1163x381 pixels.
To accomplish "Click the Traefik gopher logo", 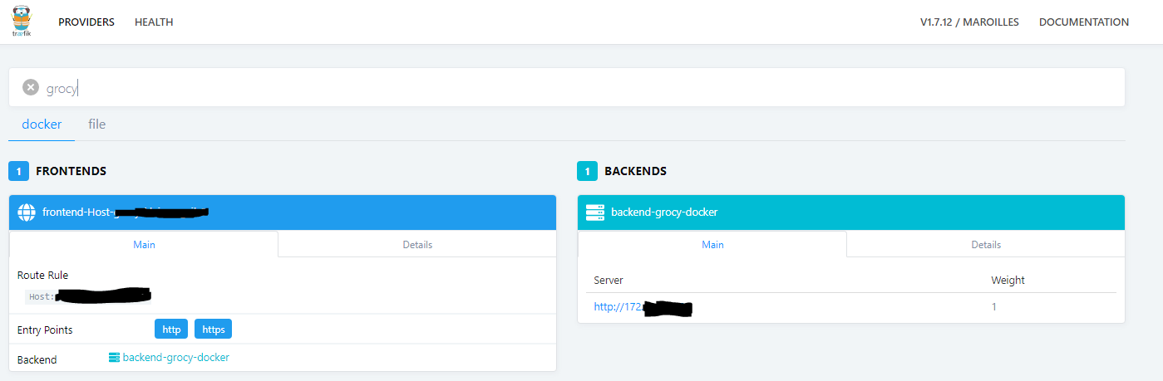I will click(22, 21).
